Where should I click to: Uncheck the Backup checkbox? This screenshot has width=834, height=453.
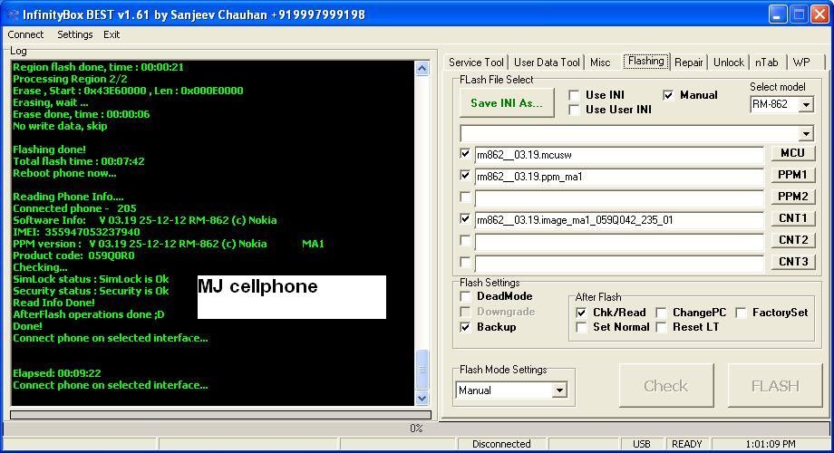click(x=466, y=327)
